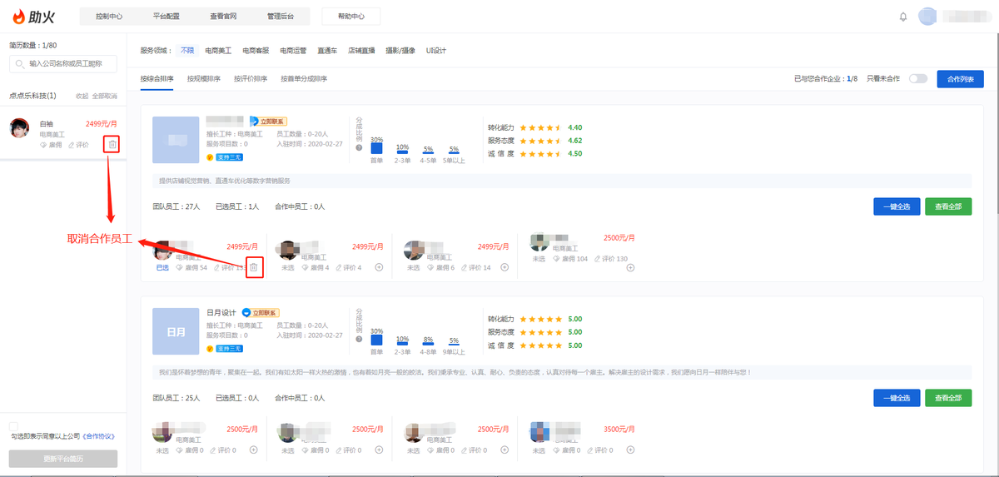
Task: Click the search magnifier icon in sidebar
Action: [x=18, y=63]
